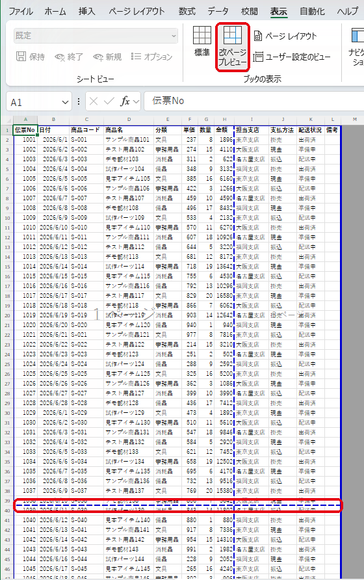Click the 担当支店 header cell
This screenshot has height=580, width=364.
252,130
